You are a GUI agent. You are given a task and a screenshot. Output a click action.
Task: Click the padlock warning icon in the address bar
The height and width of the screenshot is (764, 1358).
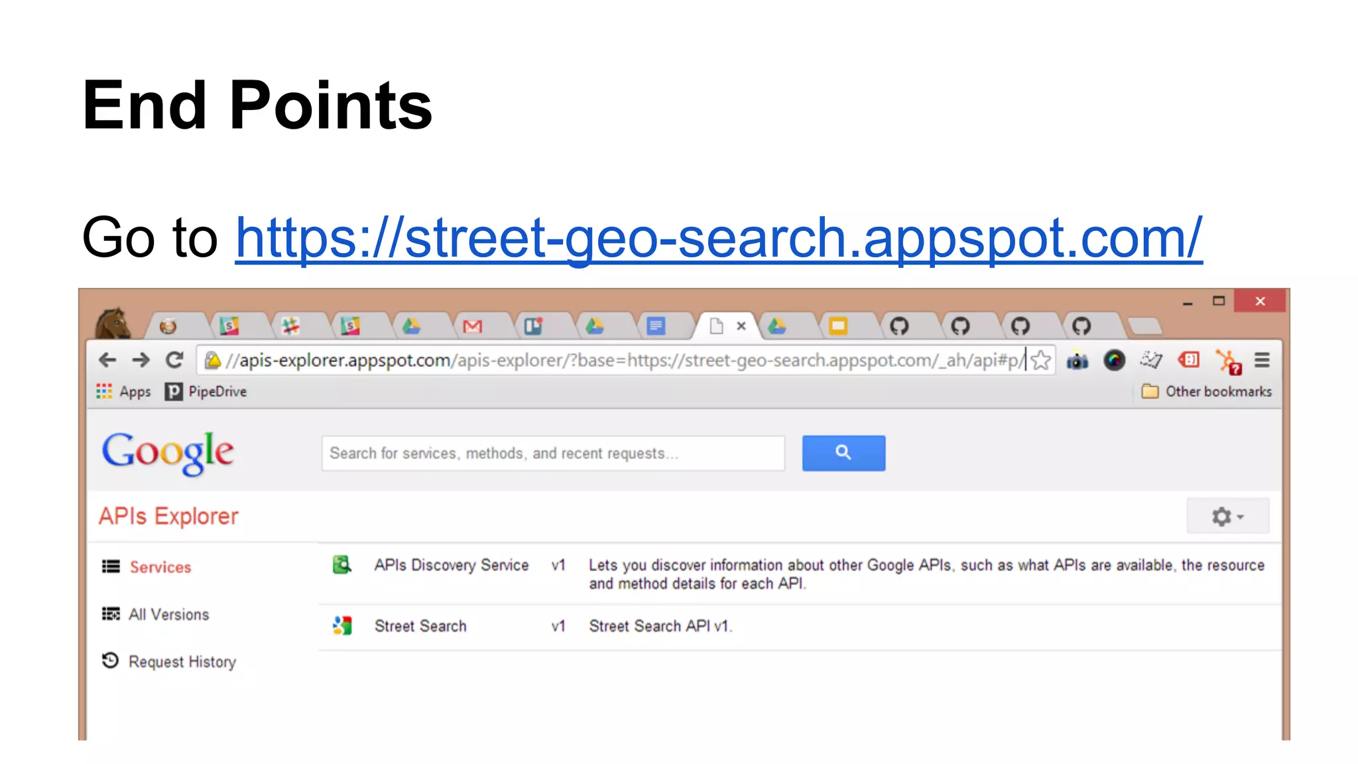(213, 360)
